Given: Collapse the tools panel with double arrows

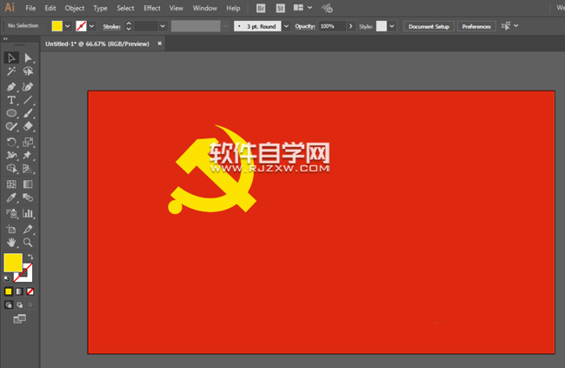Looking at the screenshot, I should click(5, 38).
